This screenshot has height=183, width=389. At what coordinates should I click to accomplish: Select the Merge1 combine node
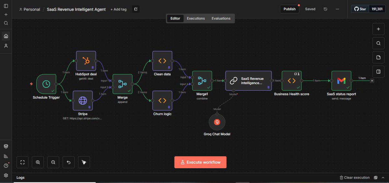(202, 81)
